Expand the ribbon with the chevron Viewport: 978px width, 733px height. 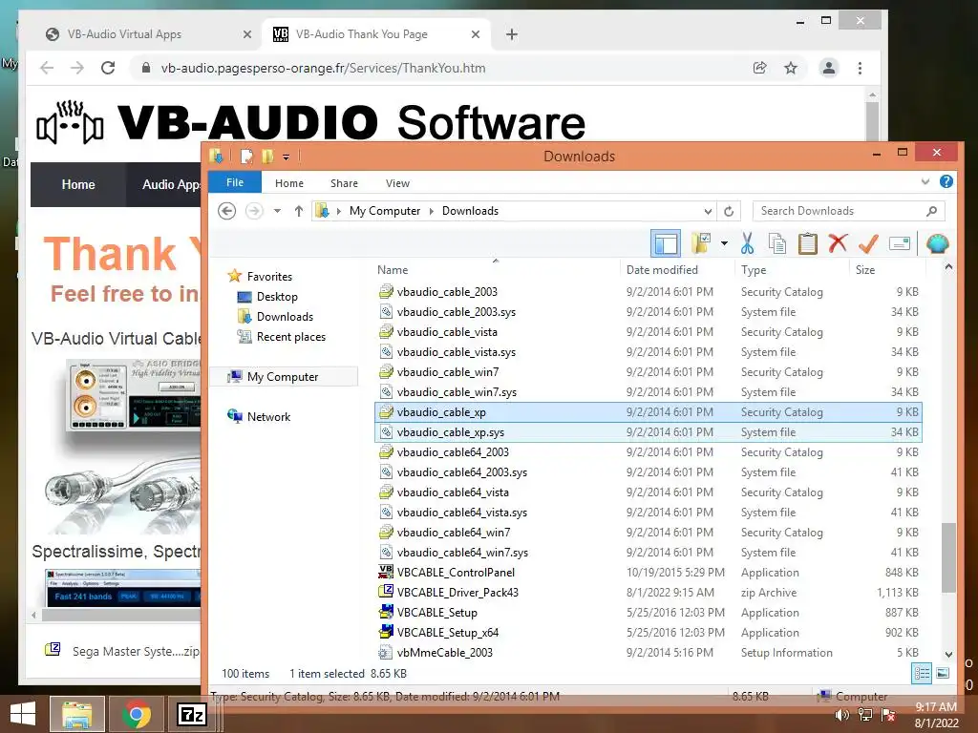pos(925,182)
